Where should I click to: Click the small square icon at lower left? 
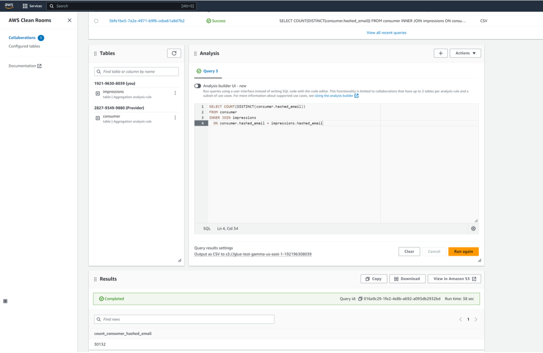pos(5,301)
